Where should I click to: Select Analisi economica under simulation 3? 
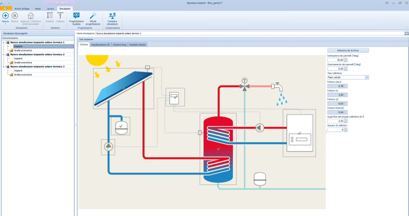[23, 75]
